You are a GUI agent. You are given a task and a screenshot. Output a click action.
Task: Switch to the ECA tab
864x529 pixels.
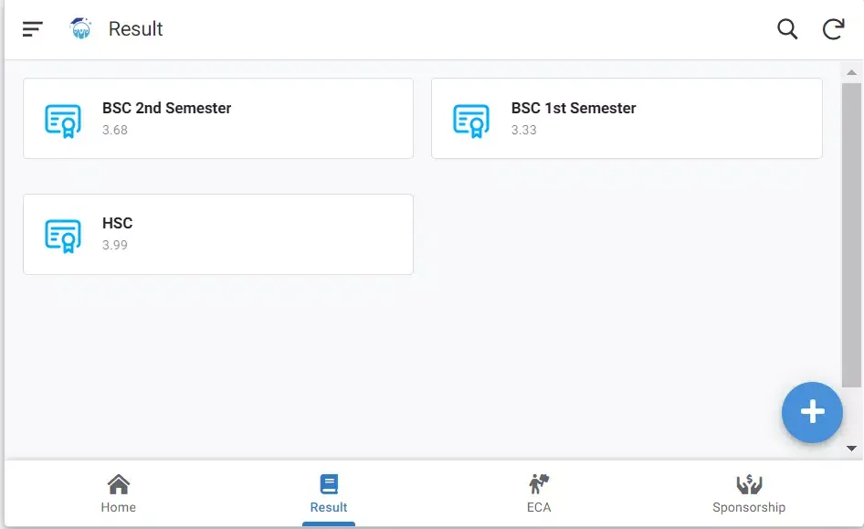[x=538, y=493]
